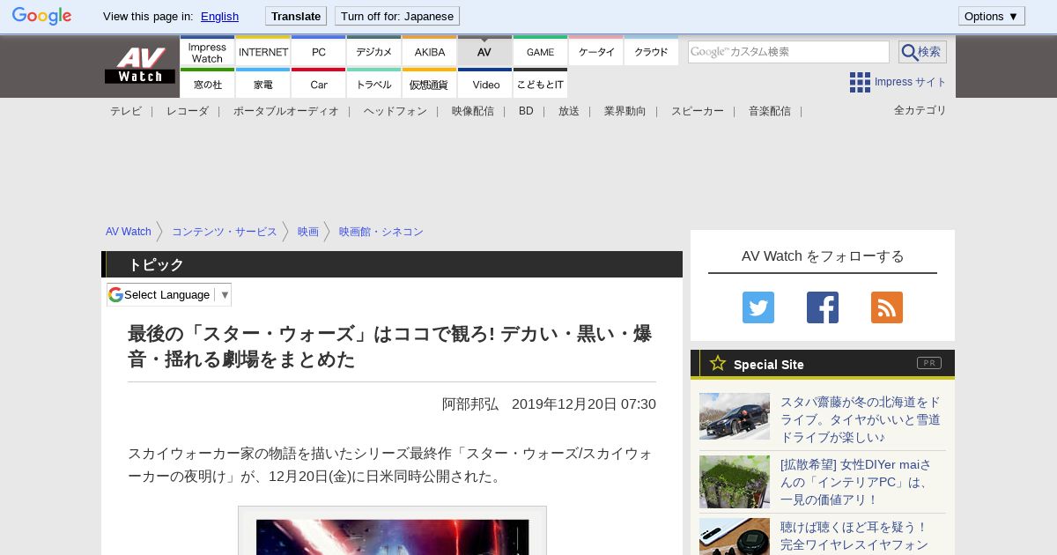Turn off translation for Japanese
This screenshot has width=1057, height=555.
[397, 16]
